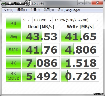Run all benchmarks with the All button

(13, 23)
